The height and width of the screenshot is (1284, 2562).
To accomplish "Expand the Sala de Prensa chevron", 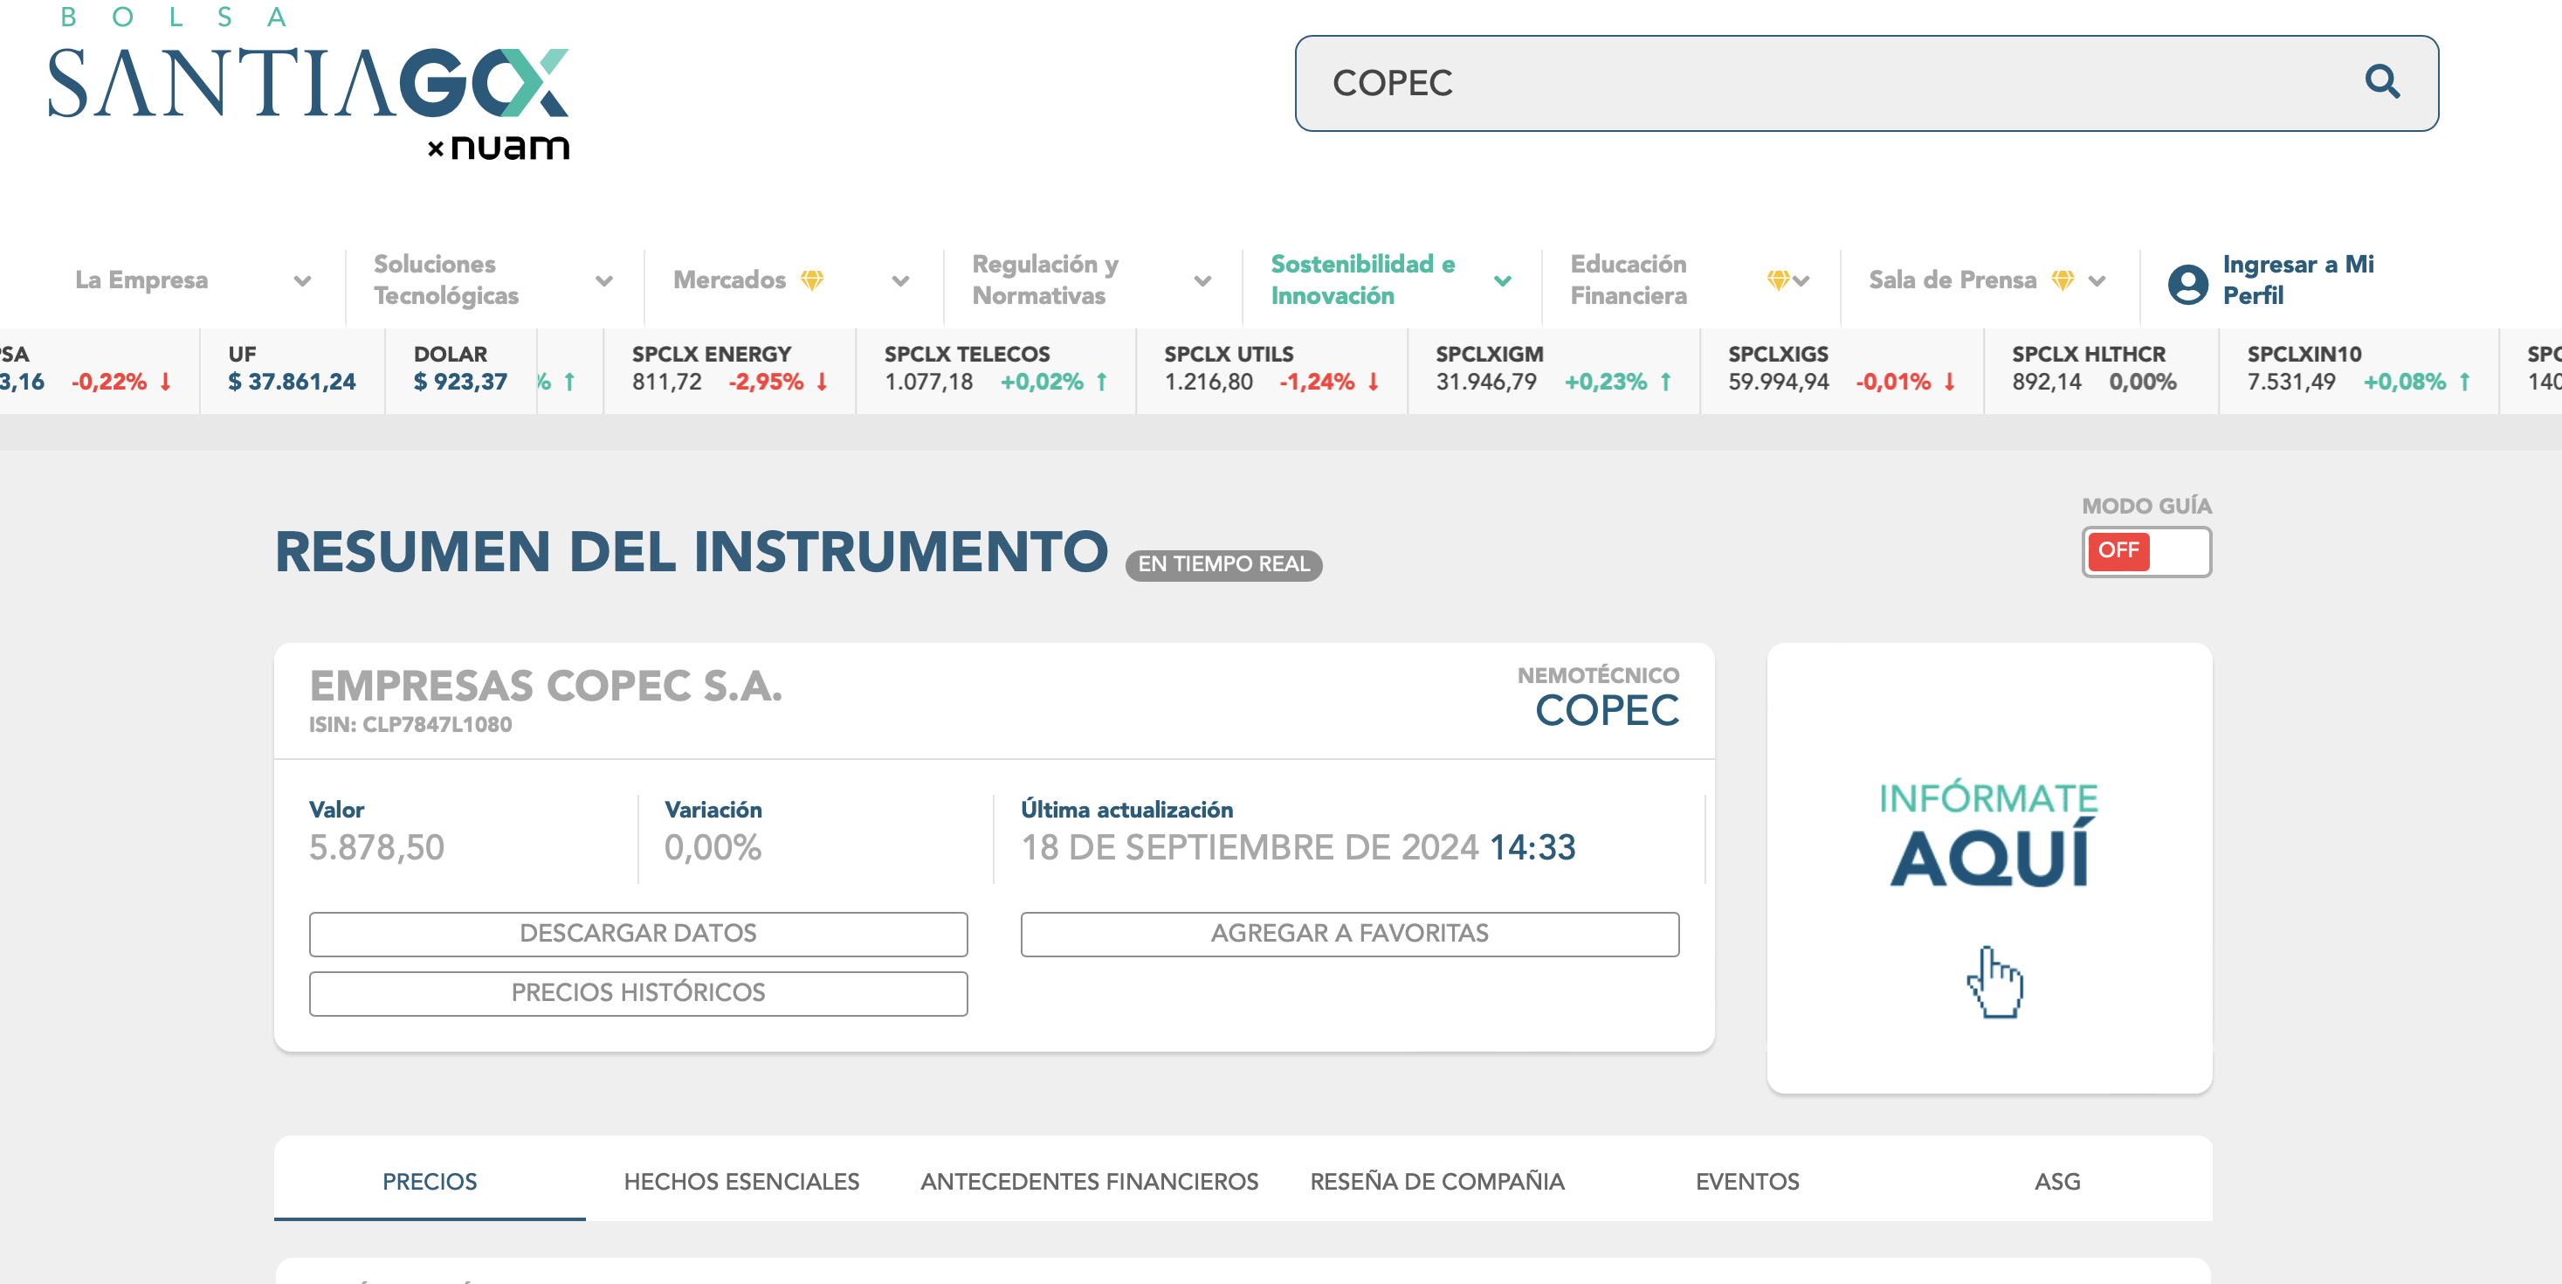I will [x=2097, y=280].
